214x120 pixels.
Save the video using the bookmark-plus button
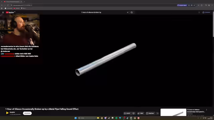150,113
